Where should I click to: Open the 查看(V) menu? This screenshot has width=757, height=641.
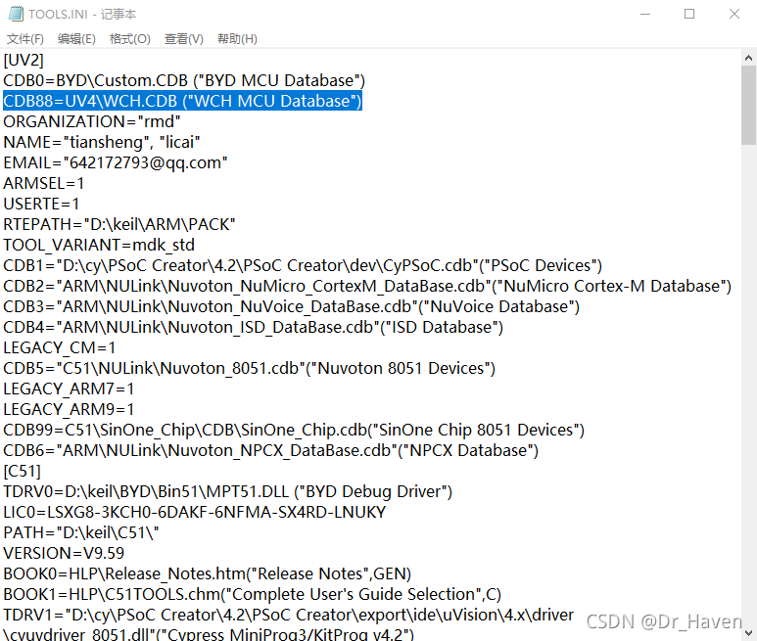tap(183, 38)
